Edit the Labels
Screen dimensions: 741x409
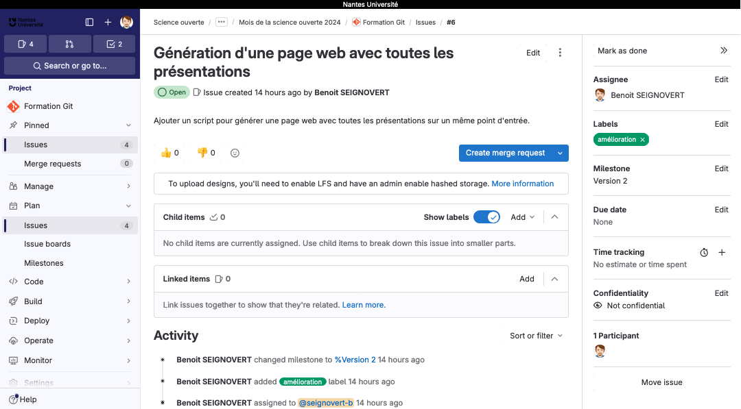click(x=721, y=124)
